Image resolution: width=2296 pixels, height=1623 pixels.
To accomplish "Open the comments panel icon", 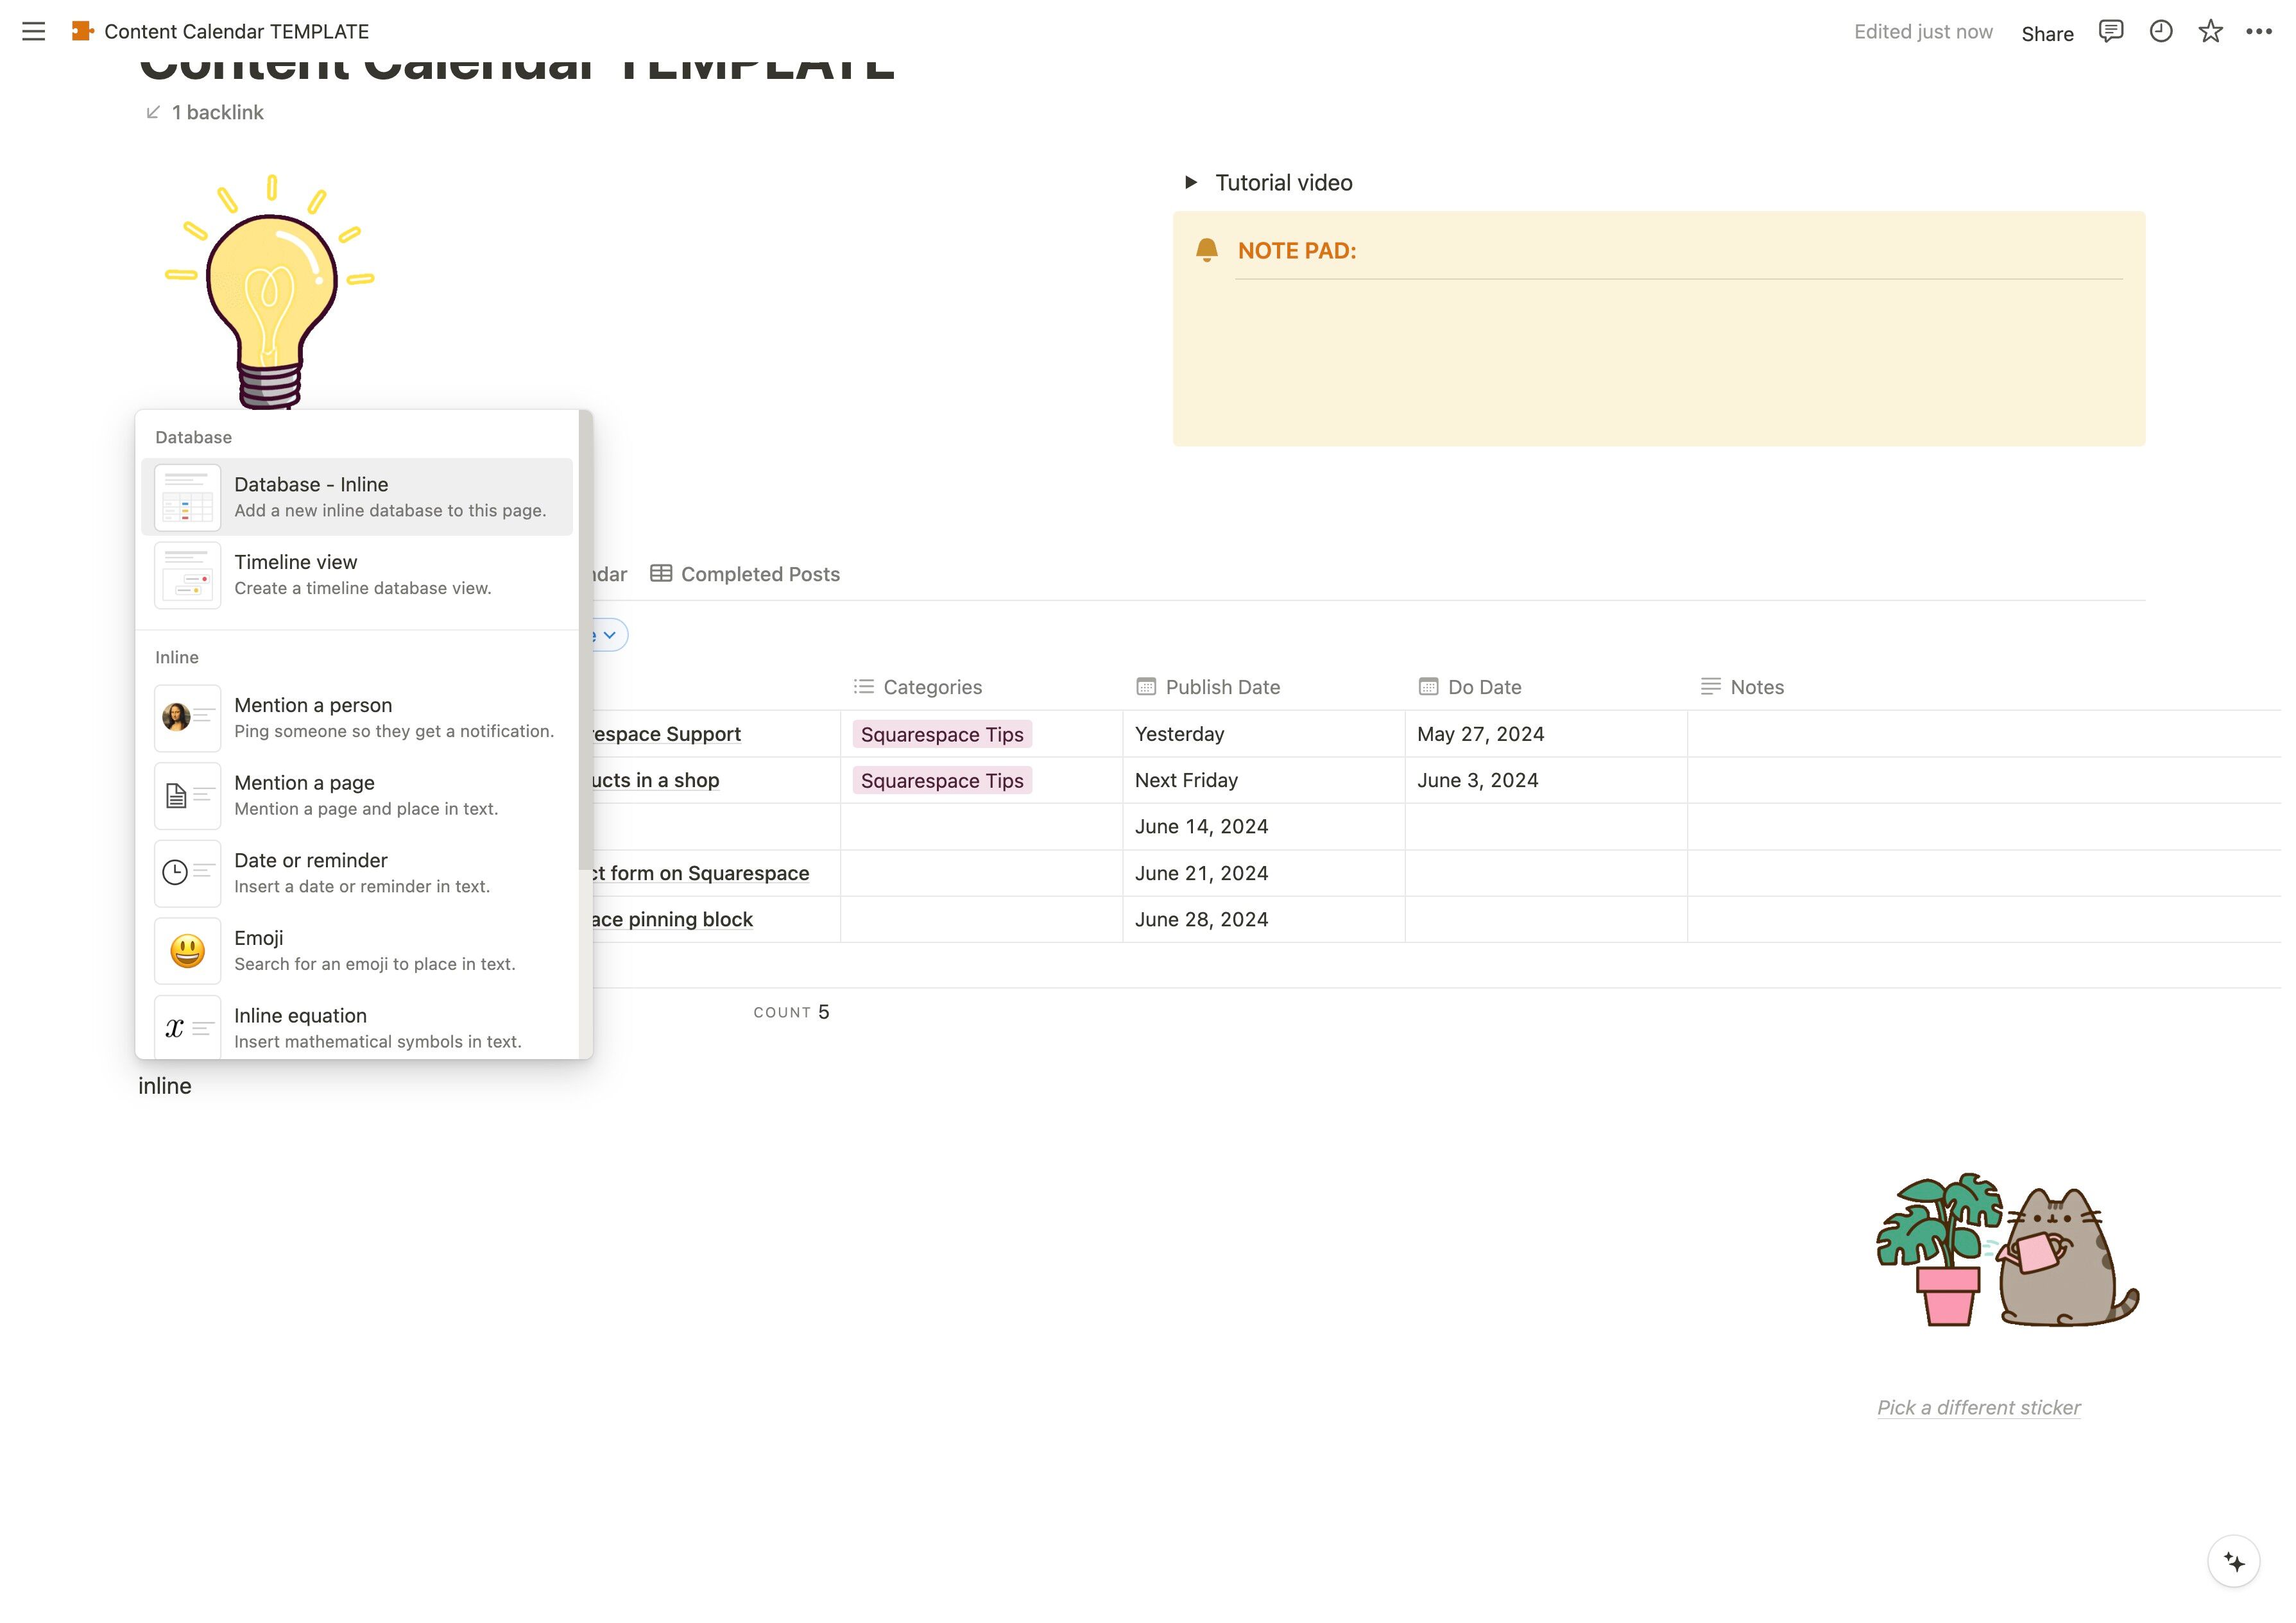I will [x=2110, y=31].
